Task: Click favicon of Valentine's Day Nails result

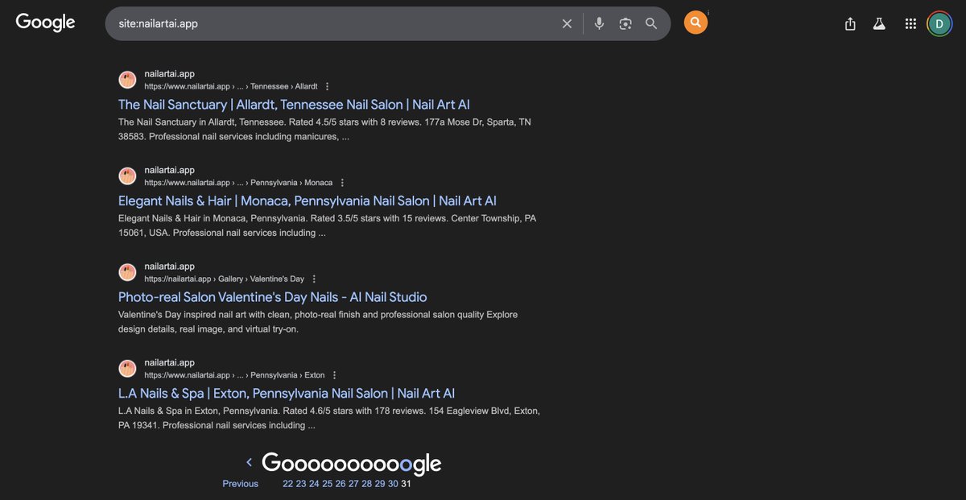Action: pyautogui.click(x=127, y=272)
